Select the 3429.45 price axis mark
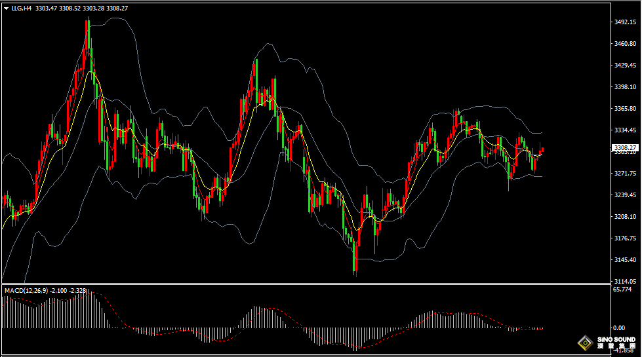642x357 pixels. pos(624,65)
